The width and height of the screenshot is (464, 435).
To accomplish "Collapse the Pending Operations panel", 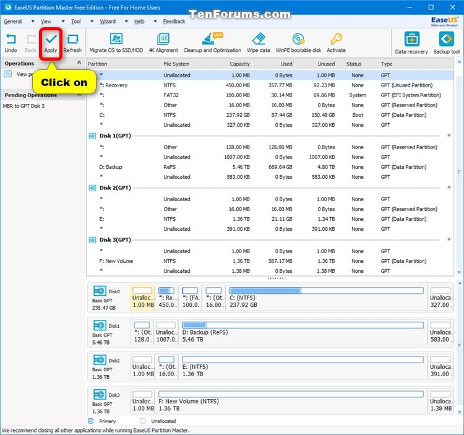I will coord(79,95).
